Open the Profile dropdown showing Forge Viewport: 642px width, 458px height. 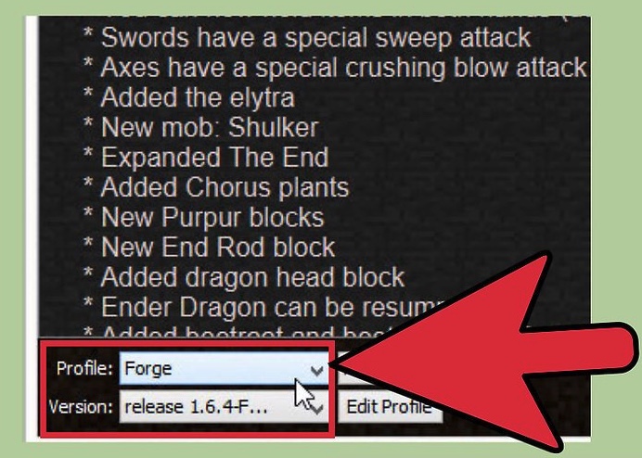pos(224,368)
